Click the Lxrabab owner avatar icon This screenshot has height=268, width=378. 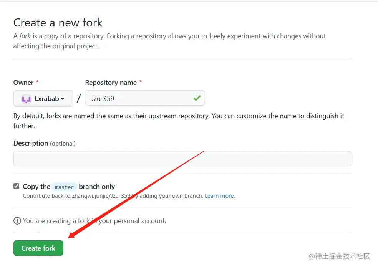point(26,99)
